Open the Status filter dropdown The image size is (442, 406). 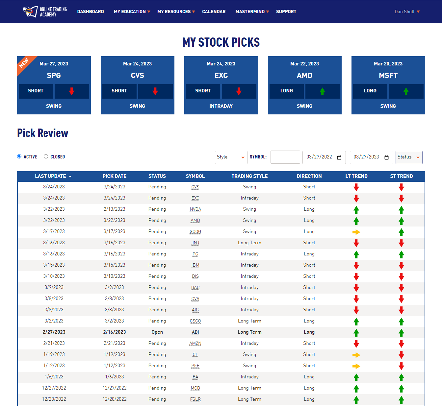(x=409, y=157)
